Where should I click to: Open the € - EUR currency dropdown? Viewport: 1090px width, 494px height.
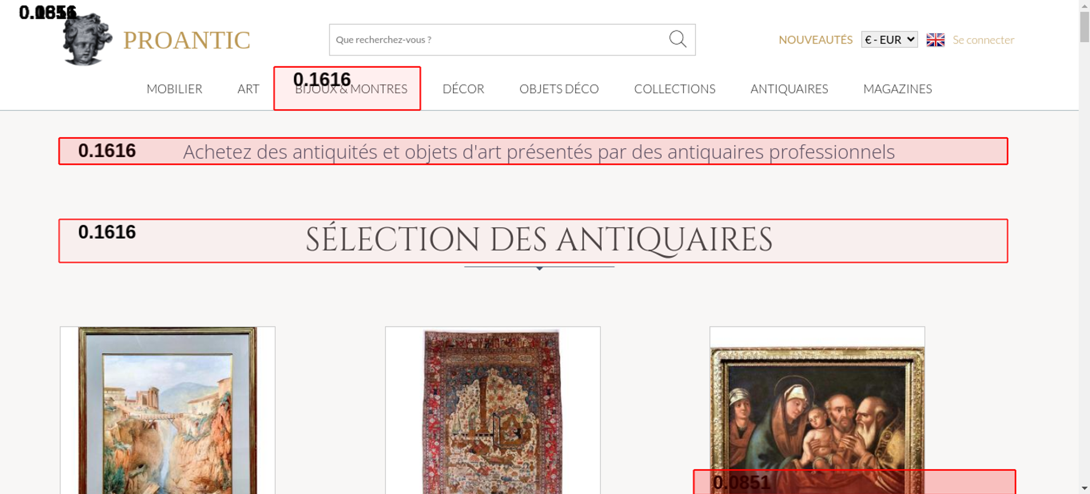pos(889,40)
